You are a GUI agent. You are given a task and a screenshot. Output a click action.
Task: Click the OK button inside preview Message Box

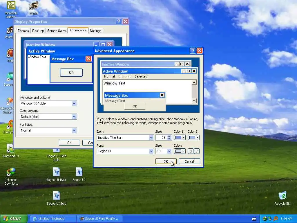pyautogui.click(x=135, y=106)
